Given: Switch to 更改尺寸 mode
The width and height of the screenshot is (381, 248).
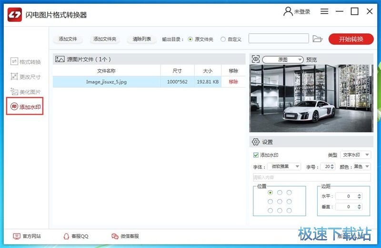Looking at the screenshot, I should (26, 76).
